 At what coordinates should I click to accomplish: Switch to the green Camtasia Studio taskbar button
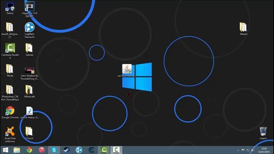pyautogui.click(x=104, y=150)
